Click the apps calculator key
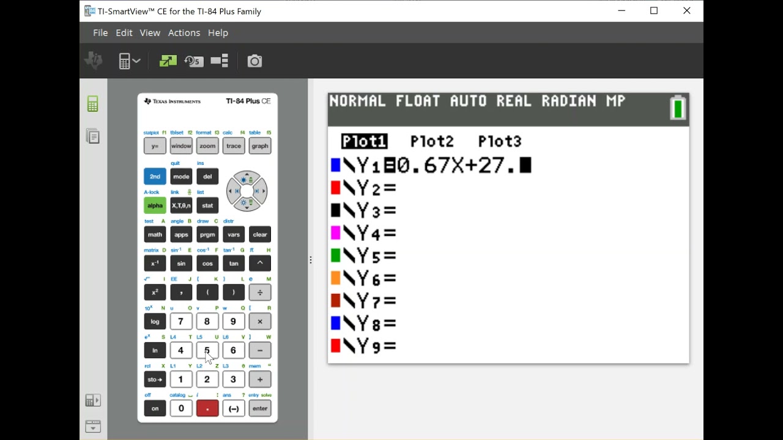783x440 pixels. (181, 235)
